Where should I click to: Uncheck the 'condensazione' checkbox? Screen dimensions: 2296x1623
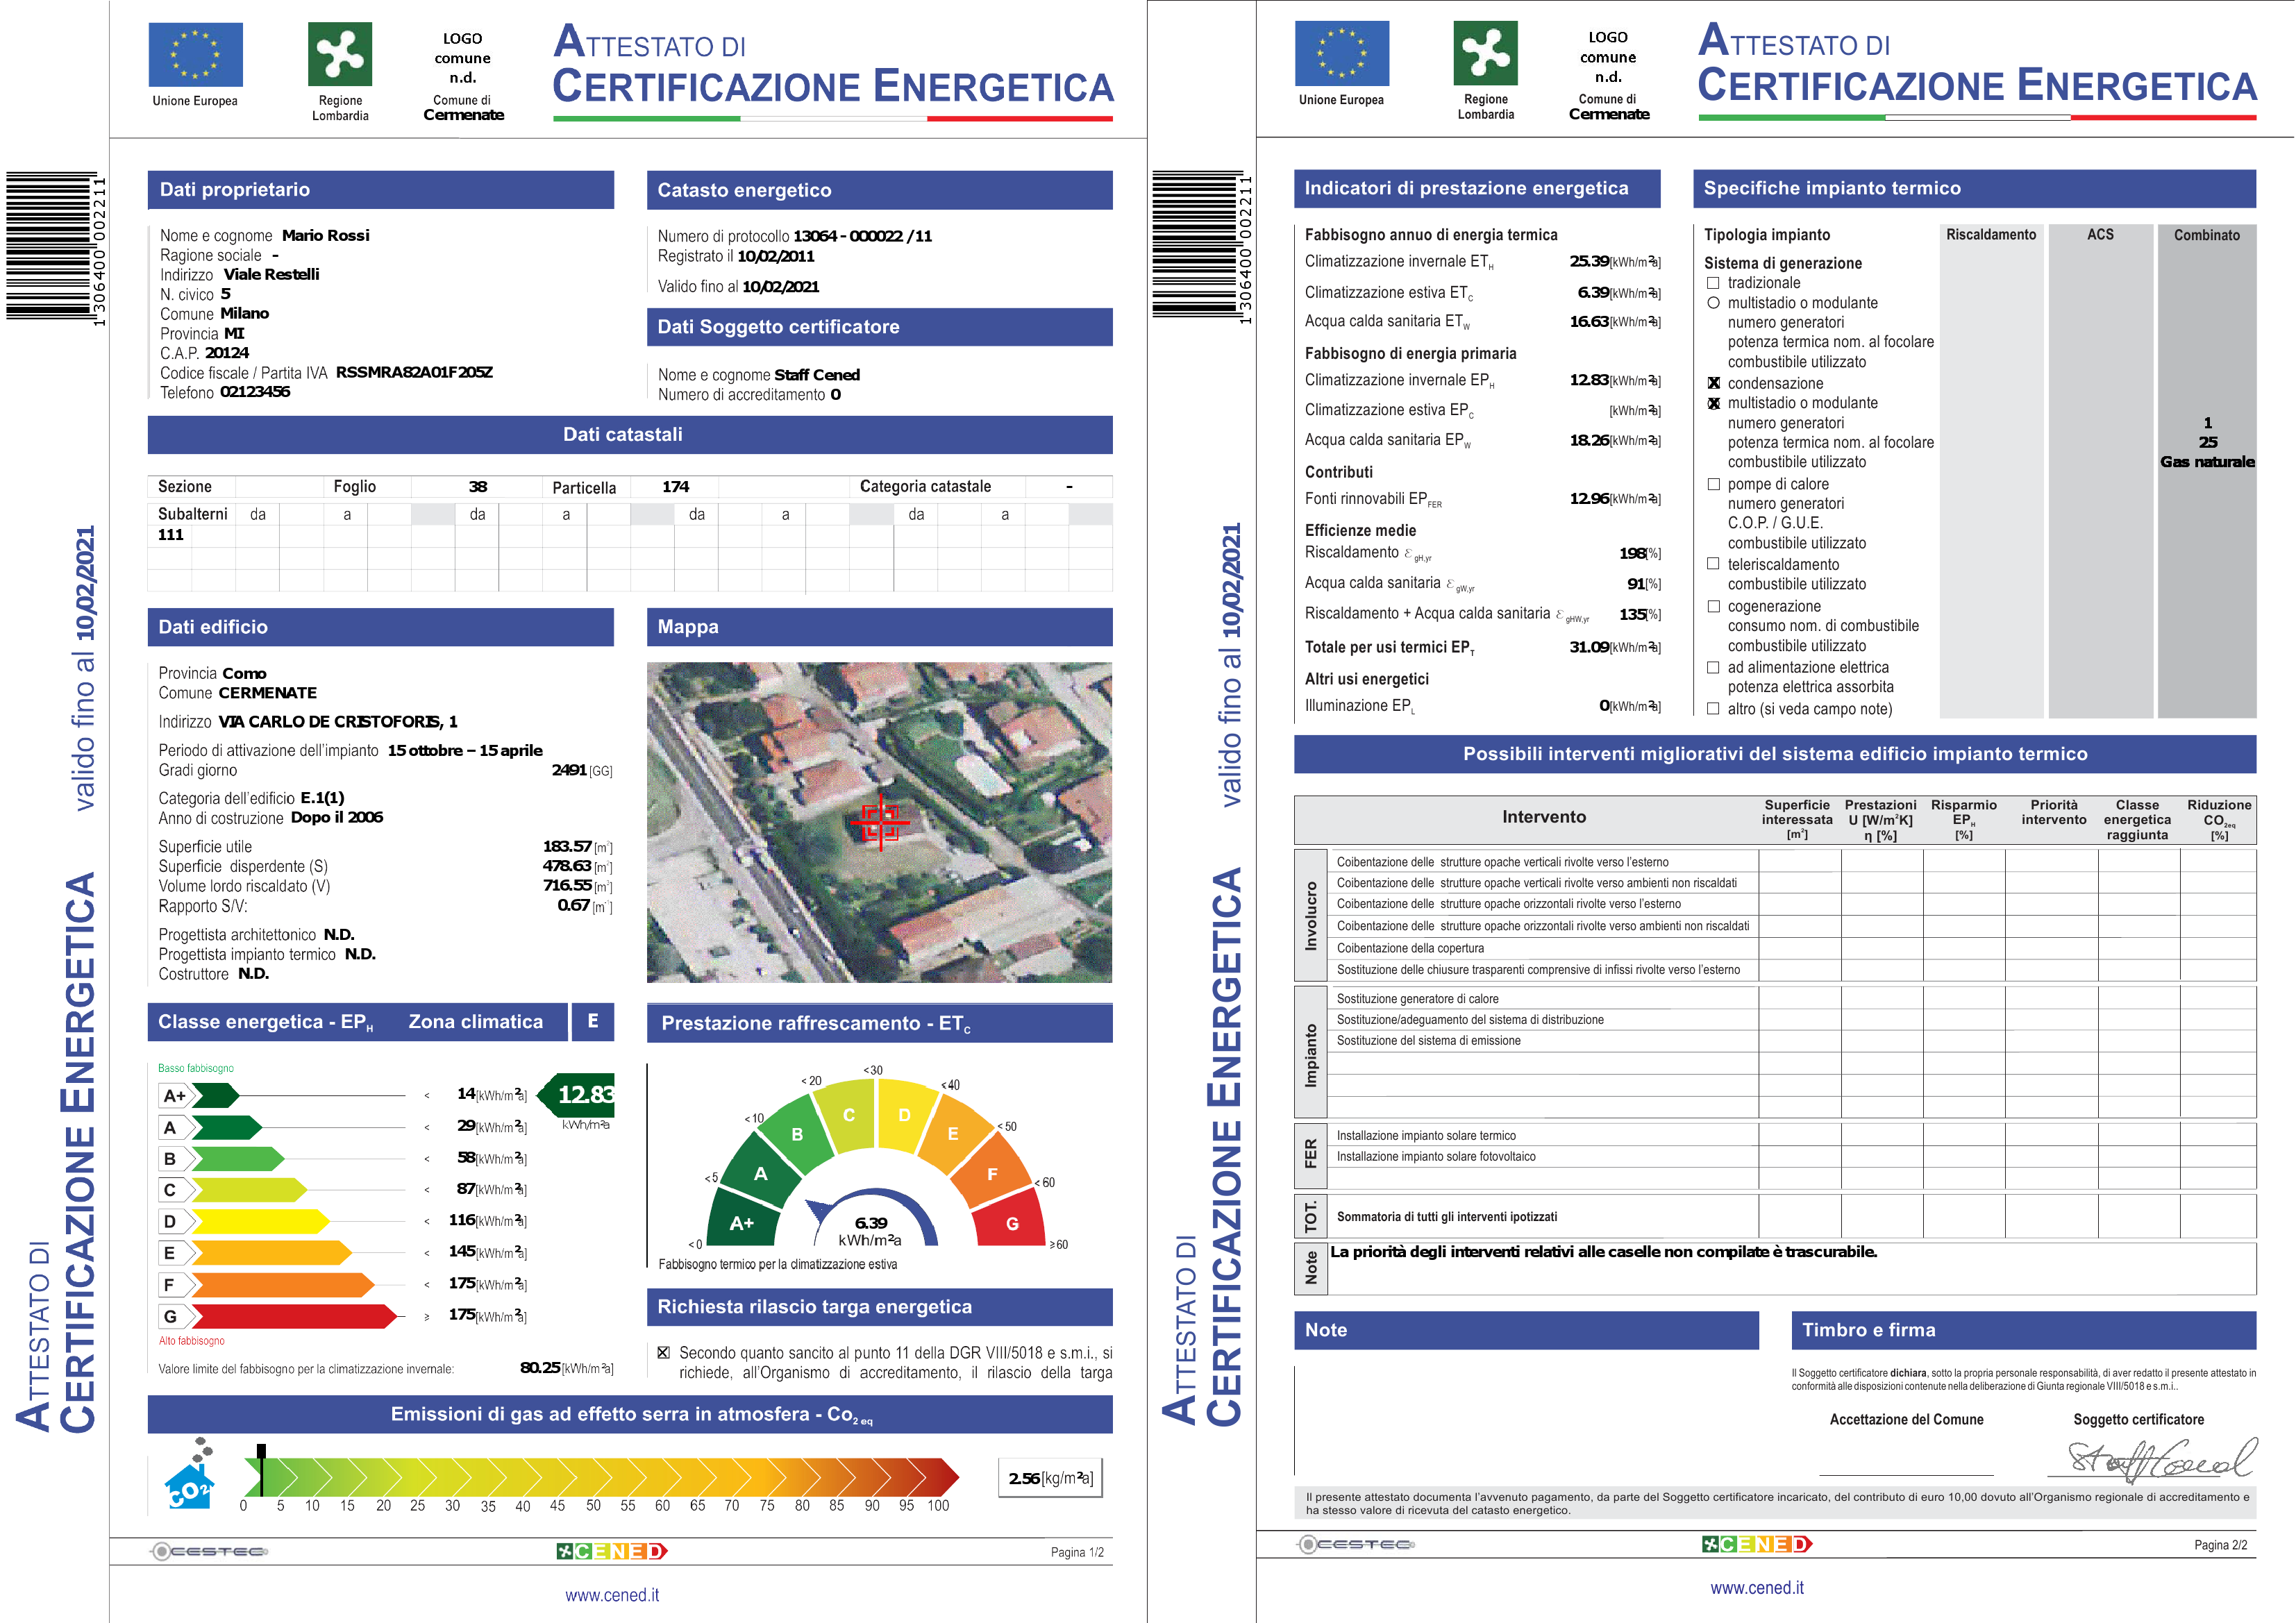click(x=1713, y=383)
